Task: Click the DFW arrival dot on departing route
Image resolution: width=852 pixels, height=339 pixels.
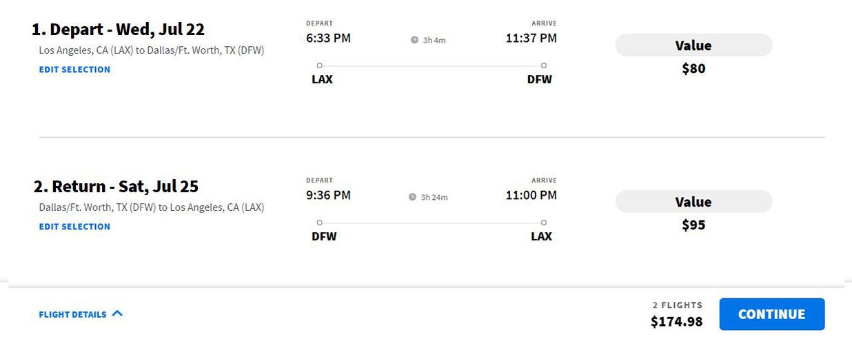Action: pos(544,65)
